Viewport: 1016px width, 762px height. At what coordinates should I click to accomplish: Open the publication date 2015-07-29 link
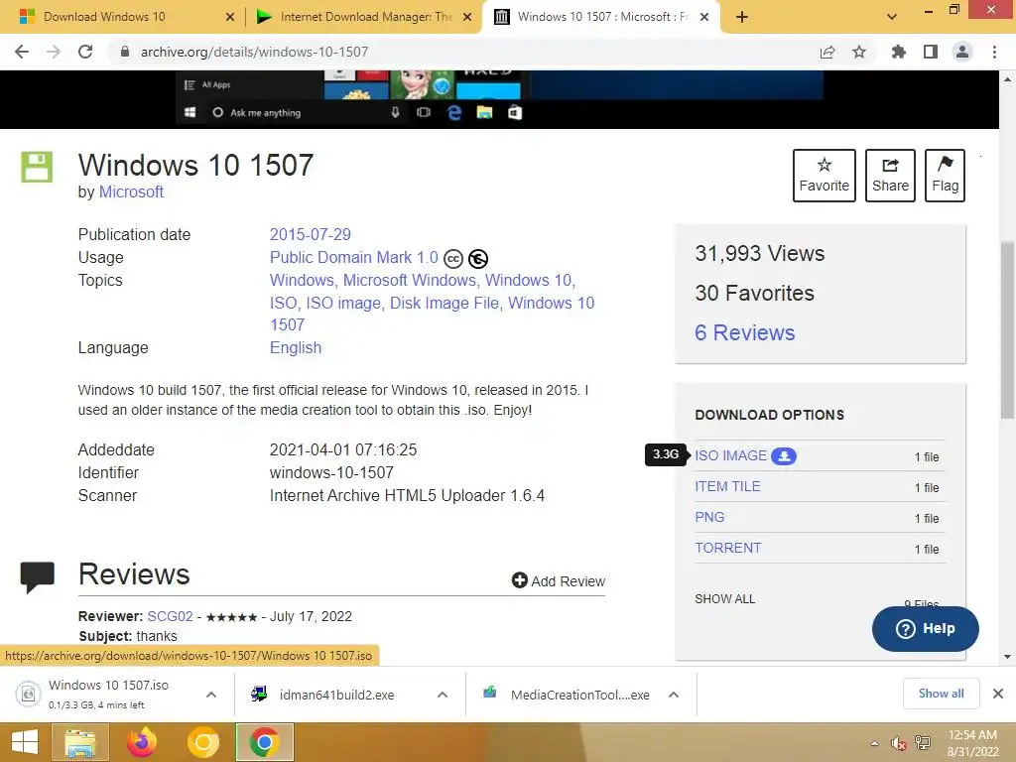(311, 234)
